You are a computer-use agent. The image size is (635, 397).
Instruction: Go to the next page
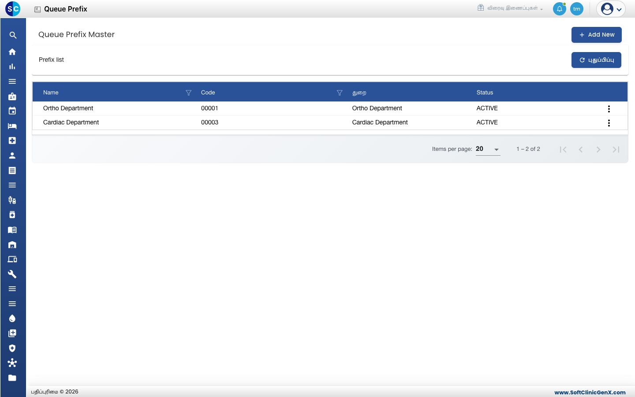pos(598,150)
